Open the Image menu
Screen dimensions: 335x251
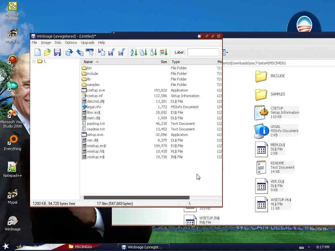46,42
